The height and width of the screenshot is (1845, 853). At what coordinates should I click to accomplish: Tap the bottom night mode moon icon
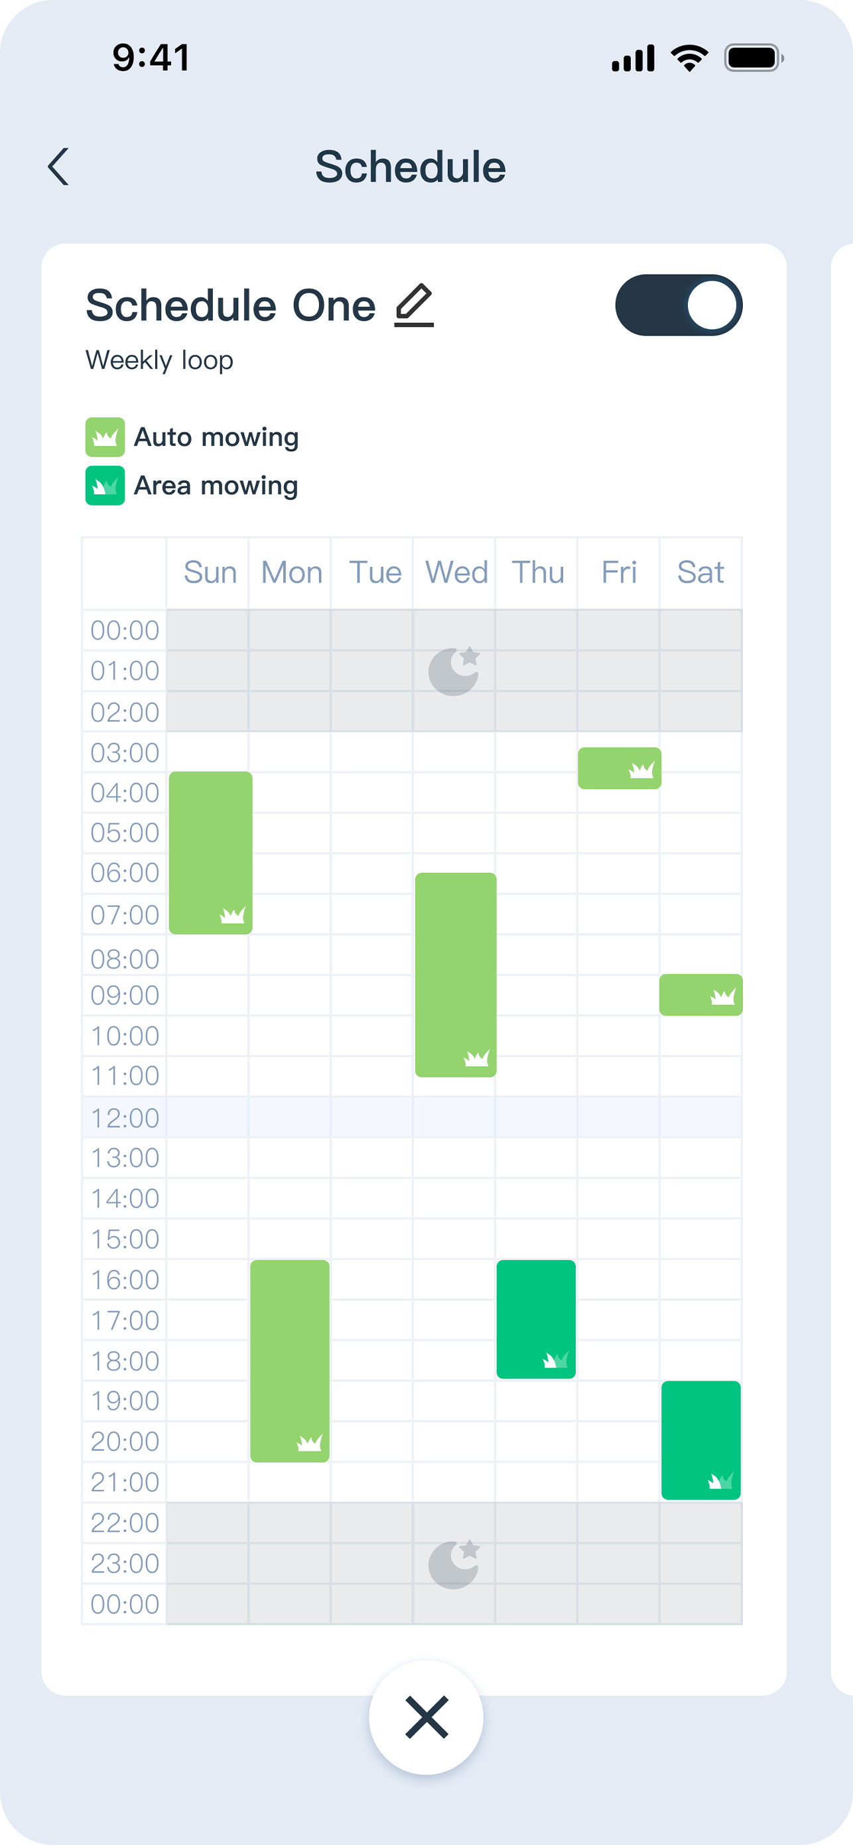(x=453, y=1564)
